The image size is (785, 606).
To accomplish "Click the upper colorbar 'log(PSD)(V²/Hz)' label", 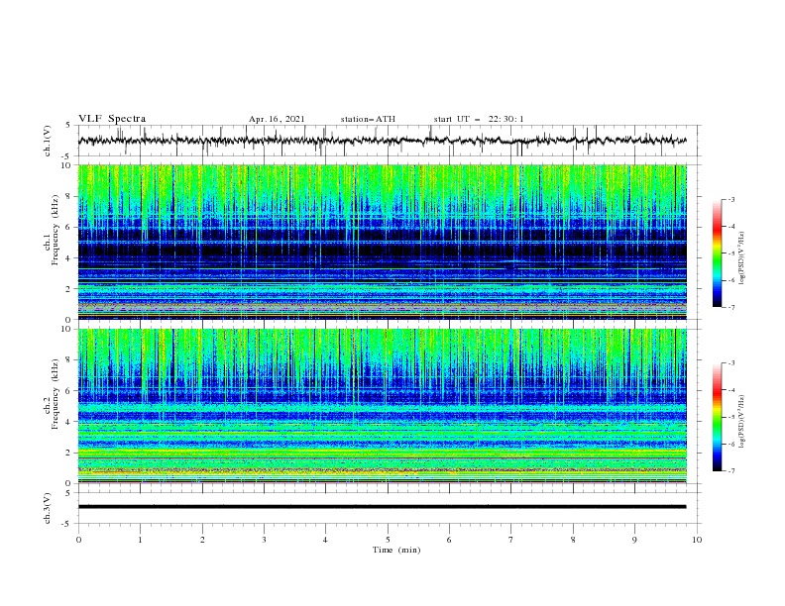I will click(742, 258).
